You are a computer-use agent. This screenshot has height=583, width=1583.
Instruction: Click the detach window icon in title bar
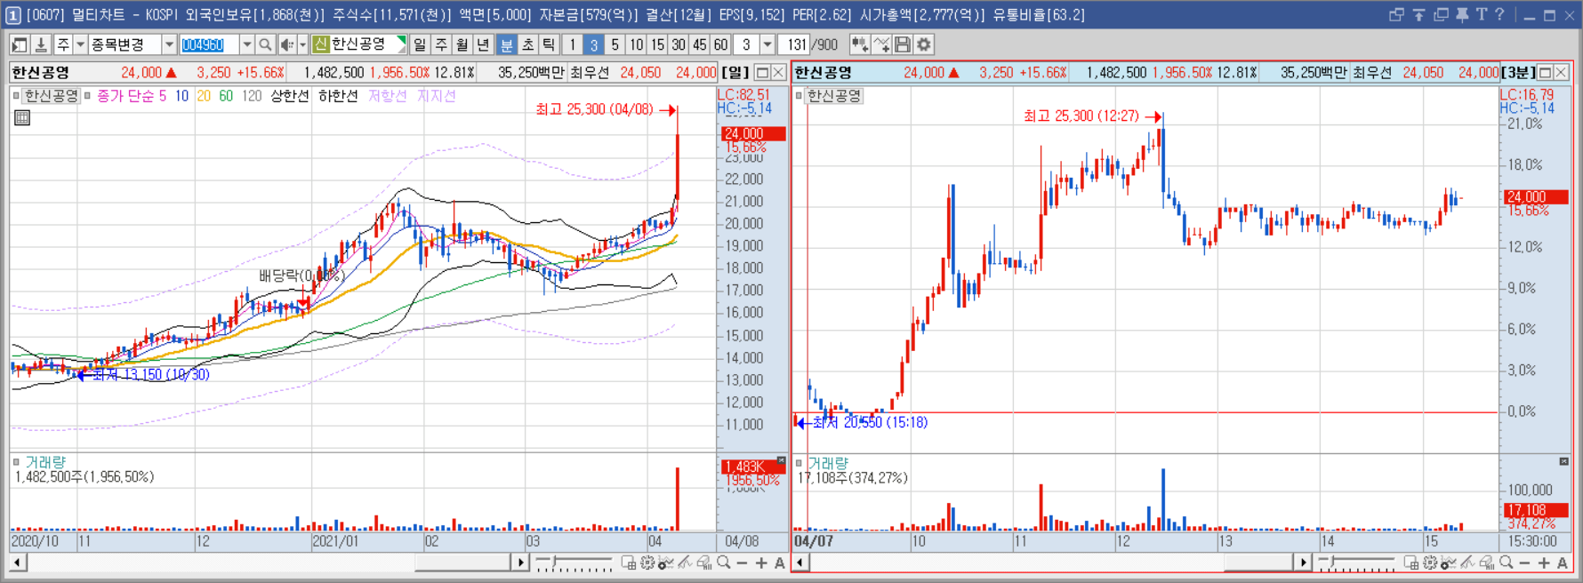click(1396, 15)
